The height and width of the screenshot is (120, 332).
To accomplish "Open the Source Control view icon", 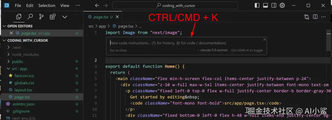I will [x=41, y=17].
